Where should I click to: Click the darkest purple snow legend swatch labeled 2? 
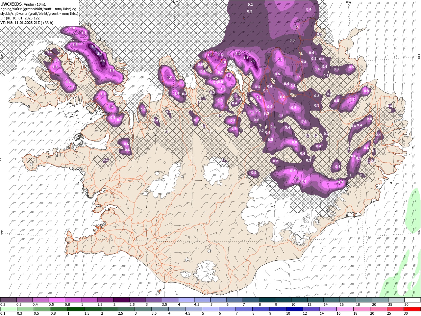121,300
